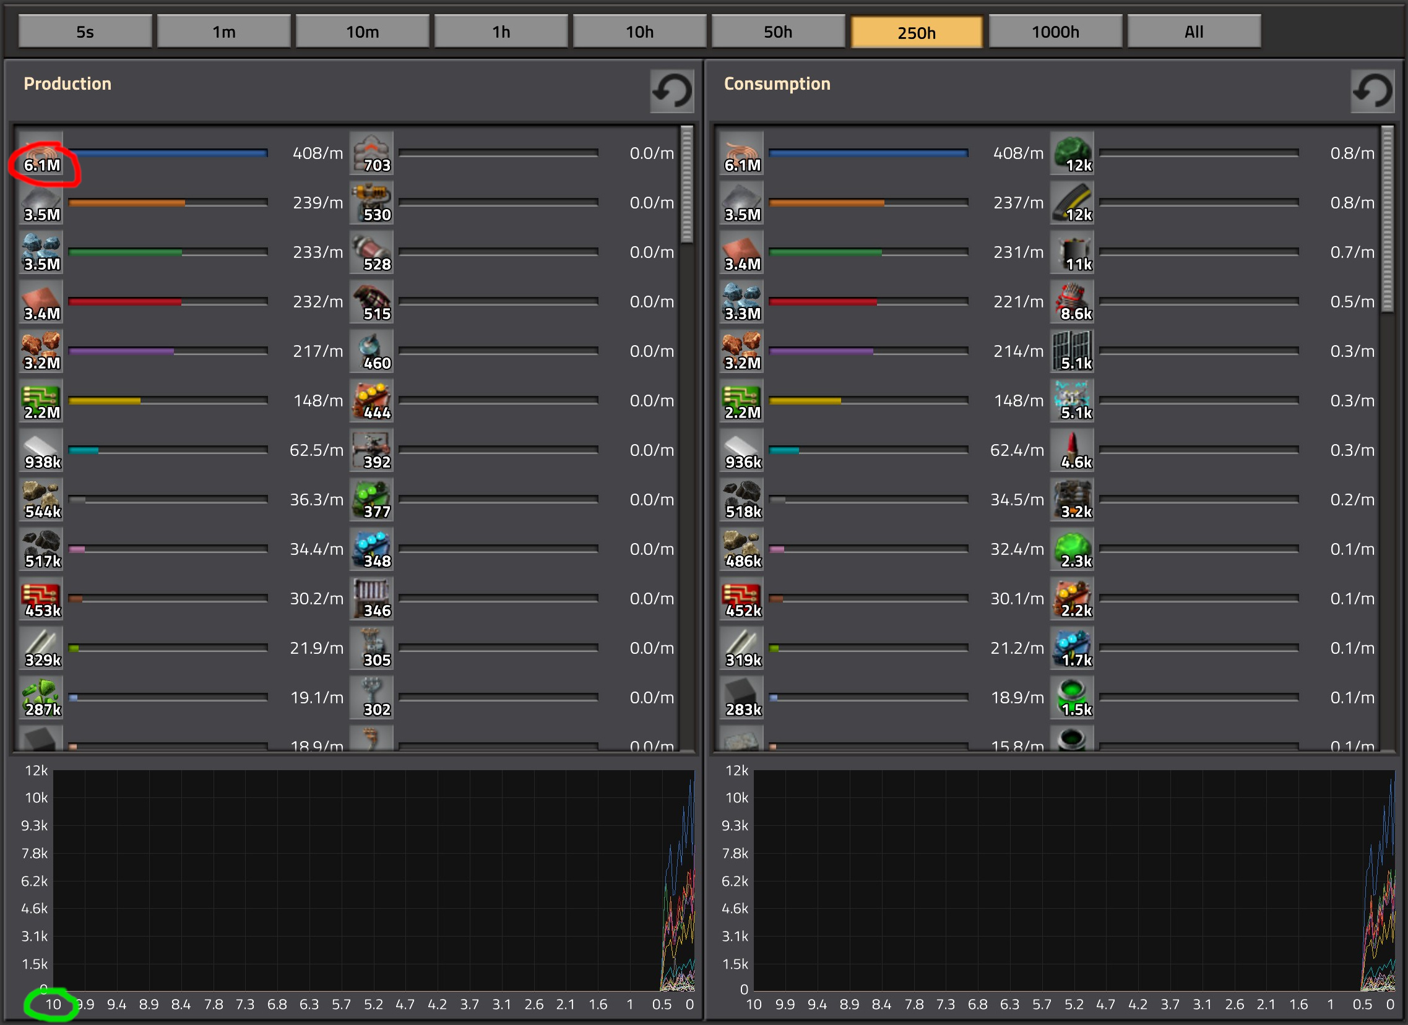Click the rocket icon in Consumption list
This screenshot has height=1025, width=1408.
point(1072,450)
